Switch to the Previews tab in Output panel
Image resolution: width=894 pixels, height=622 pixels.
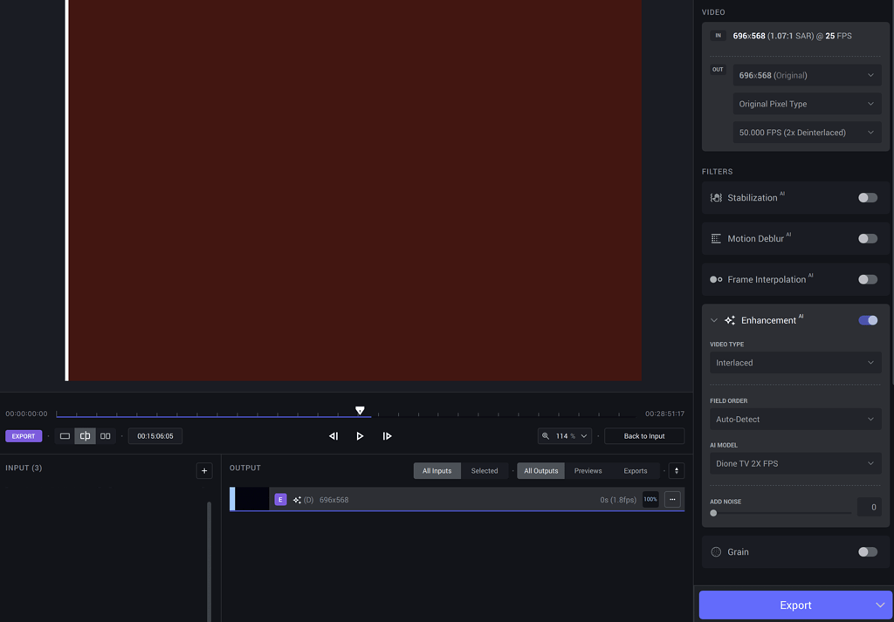pos(588,470)
